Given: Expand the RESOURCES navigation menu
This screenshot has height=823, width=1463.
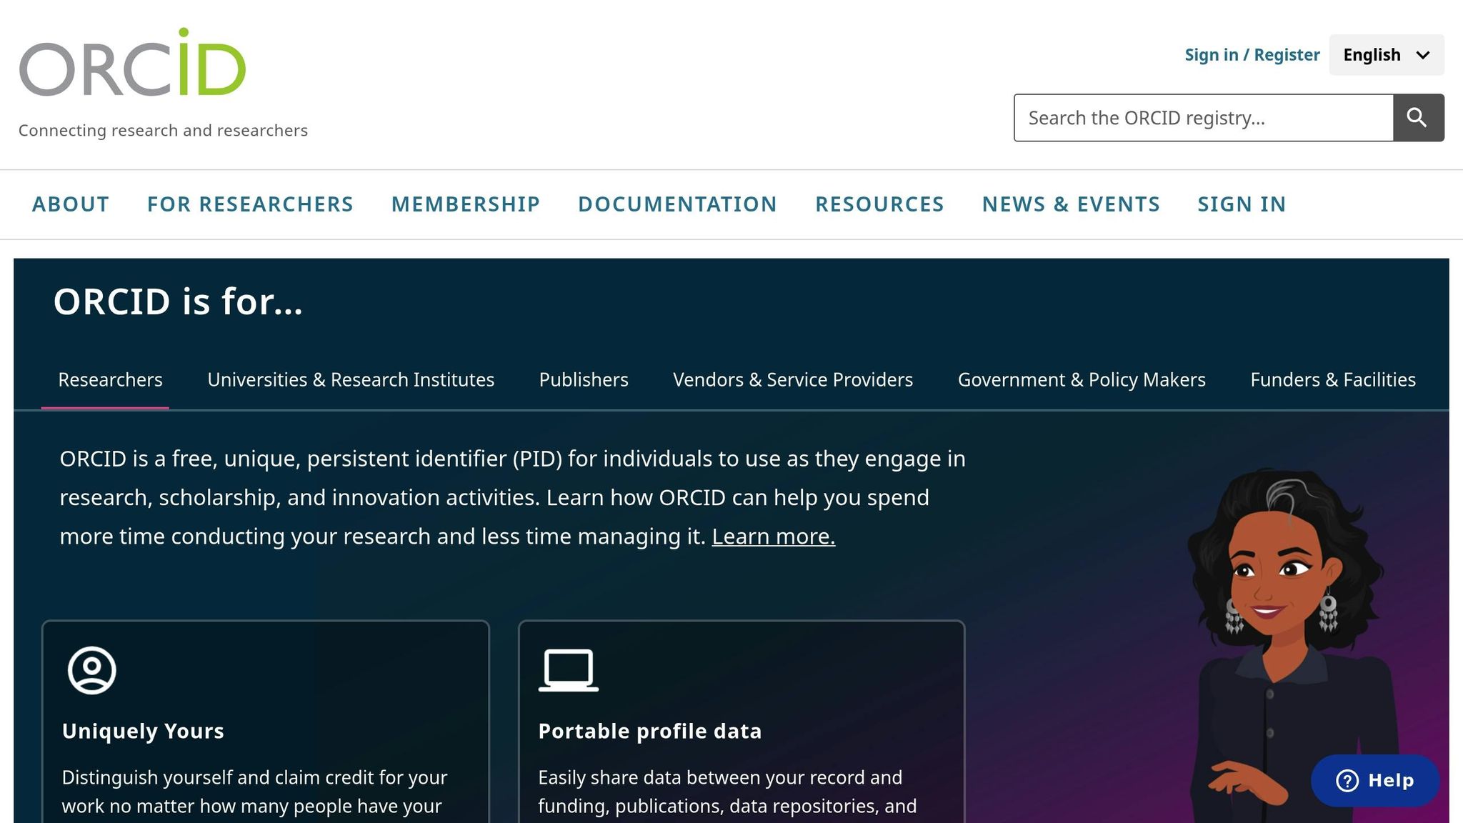Looking at the screenshot, I should [880, 204].
